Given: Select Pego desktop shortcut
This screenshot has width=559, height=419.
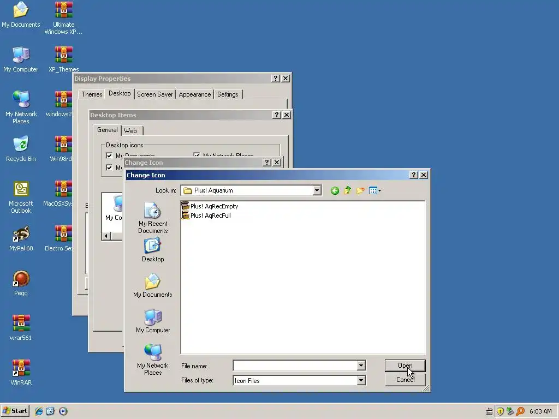Looking at the screenshot, I should 21,283.
